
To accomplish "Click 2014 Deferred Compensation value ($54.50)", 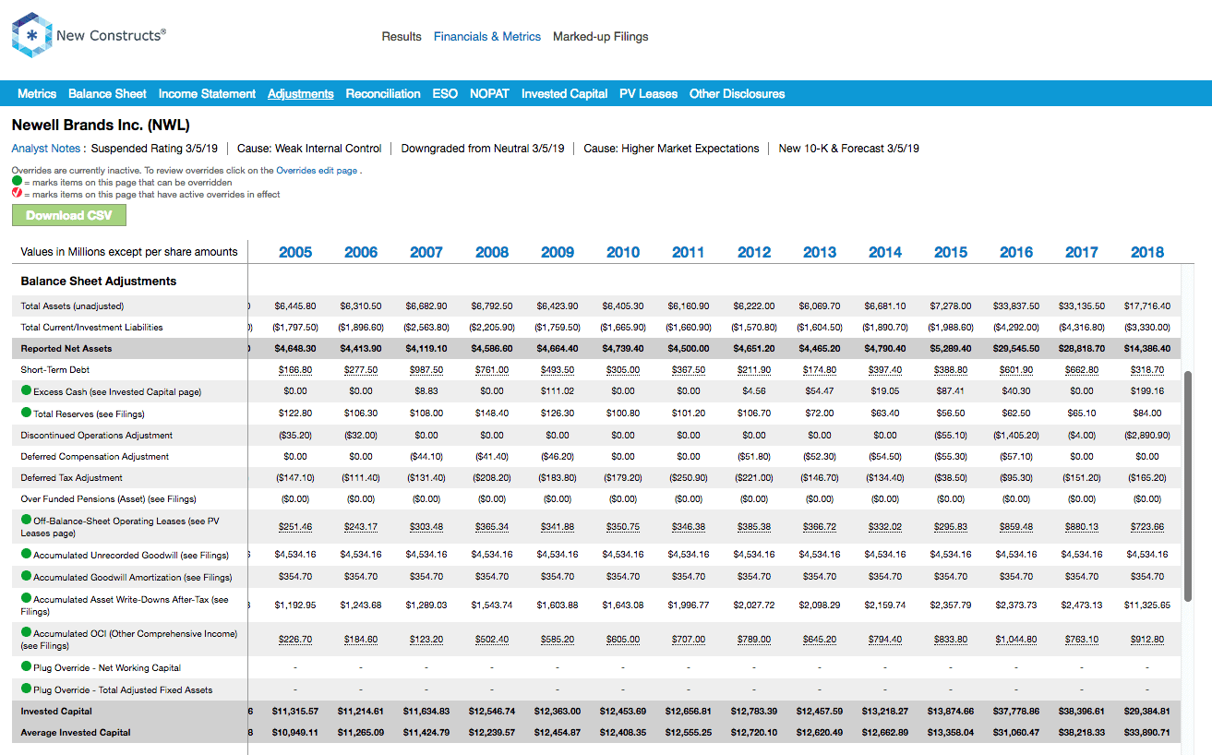I will (x=885, y=457).
